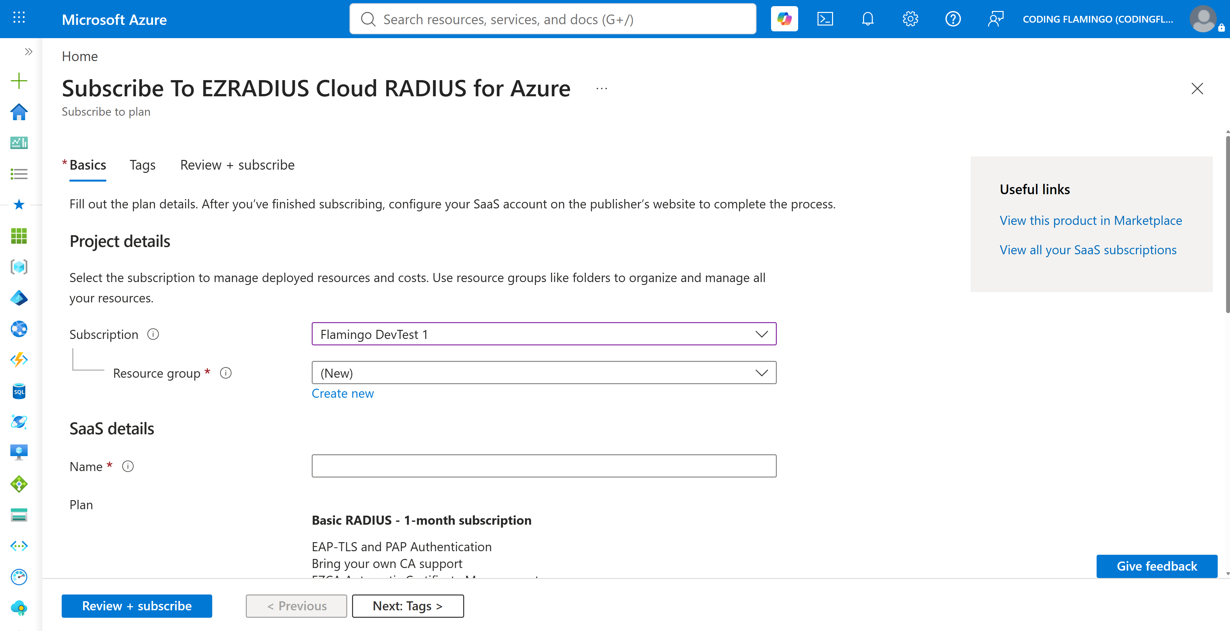The width and height of the screenshot is (1230, 631).
Task: Open the blue diamond sidebar icon
Action: 19,298
